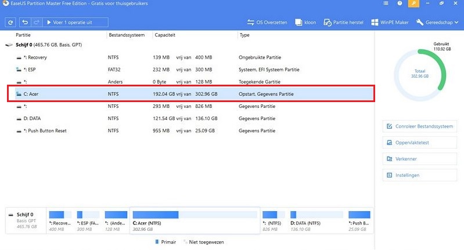The image size is (464, 250).
Task: Select the ESP FAT32 partition row
Action: 195,70
